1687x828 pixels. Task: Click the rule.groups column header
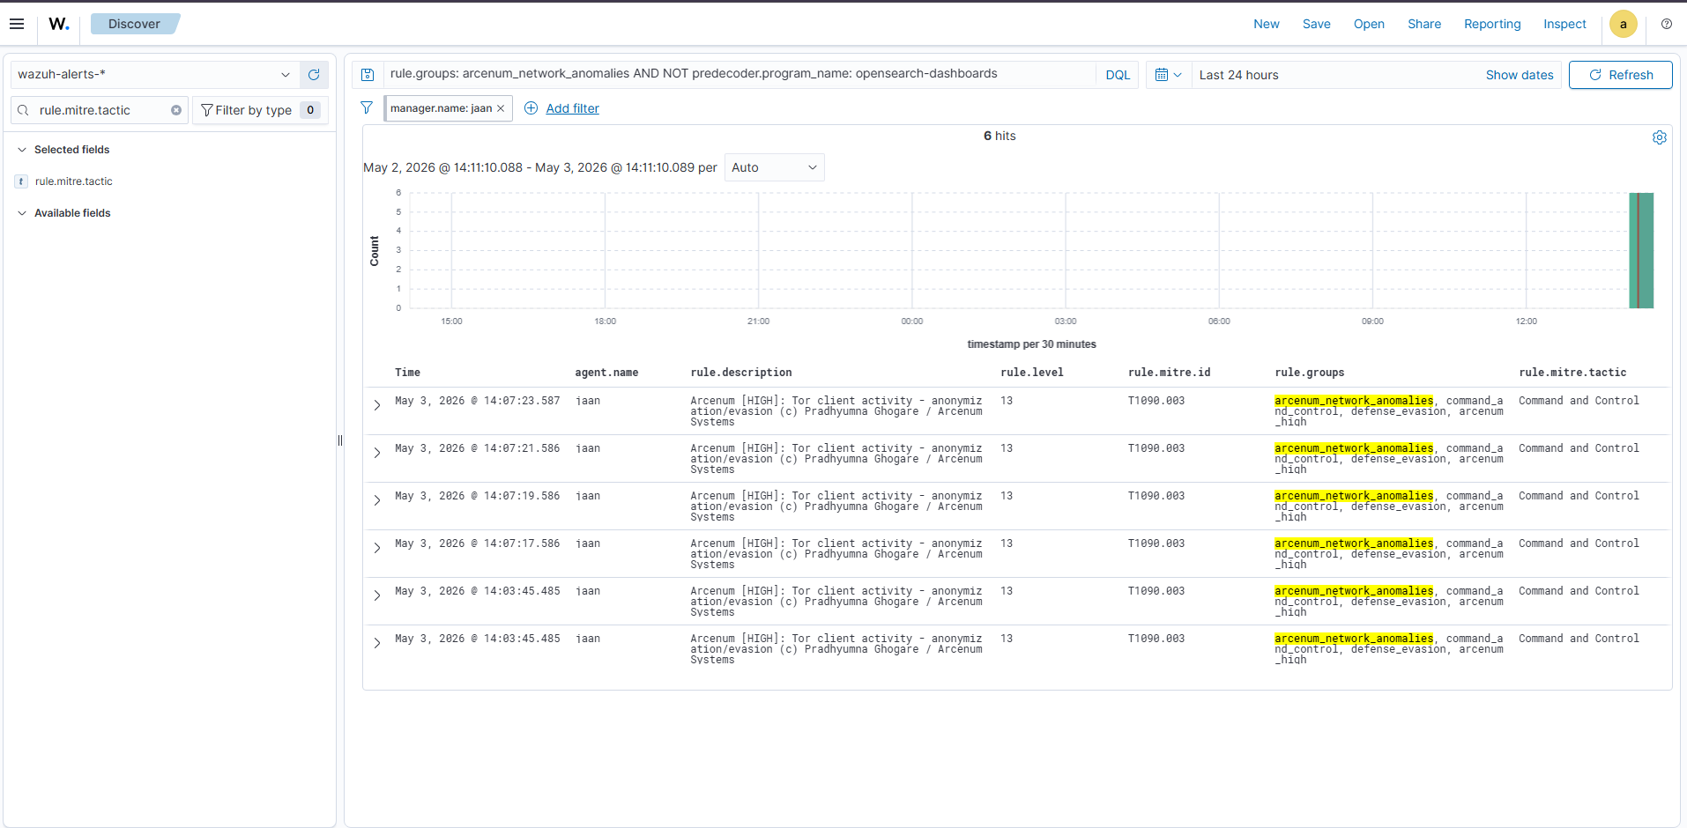coord(1309,373)
